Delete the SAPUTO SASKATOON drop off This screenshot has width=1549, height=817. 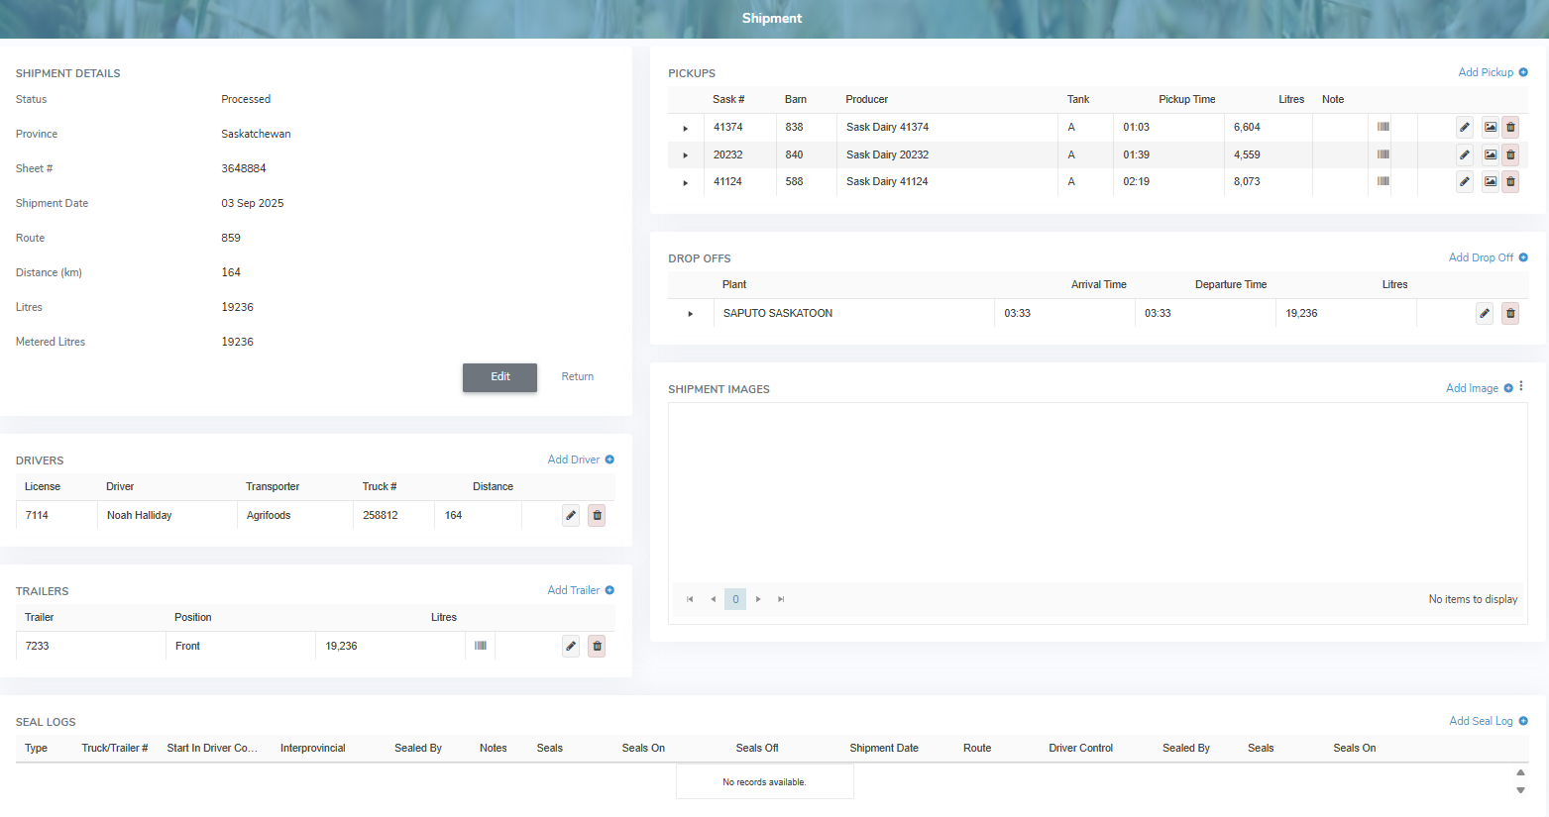(x=1509, y=313)
